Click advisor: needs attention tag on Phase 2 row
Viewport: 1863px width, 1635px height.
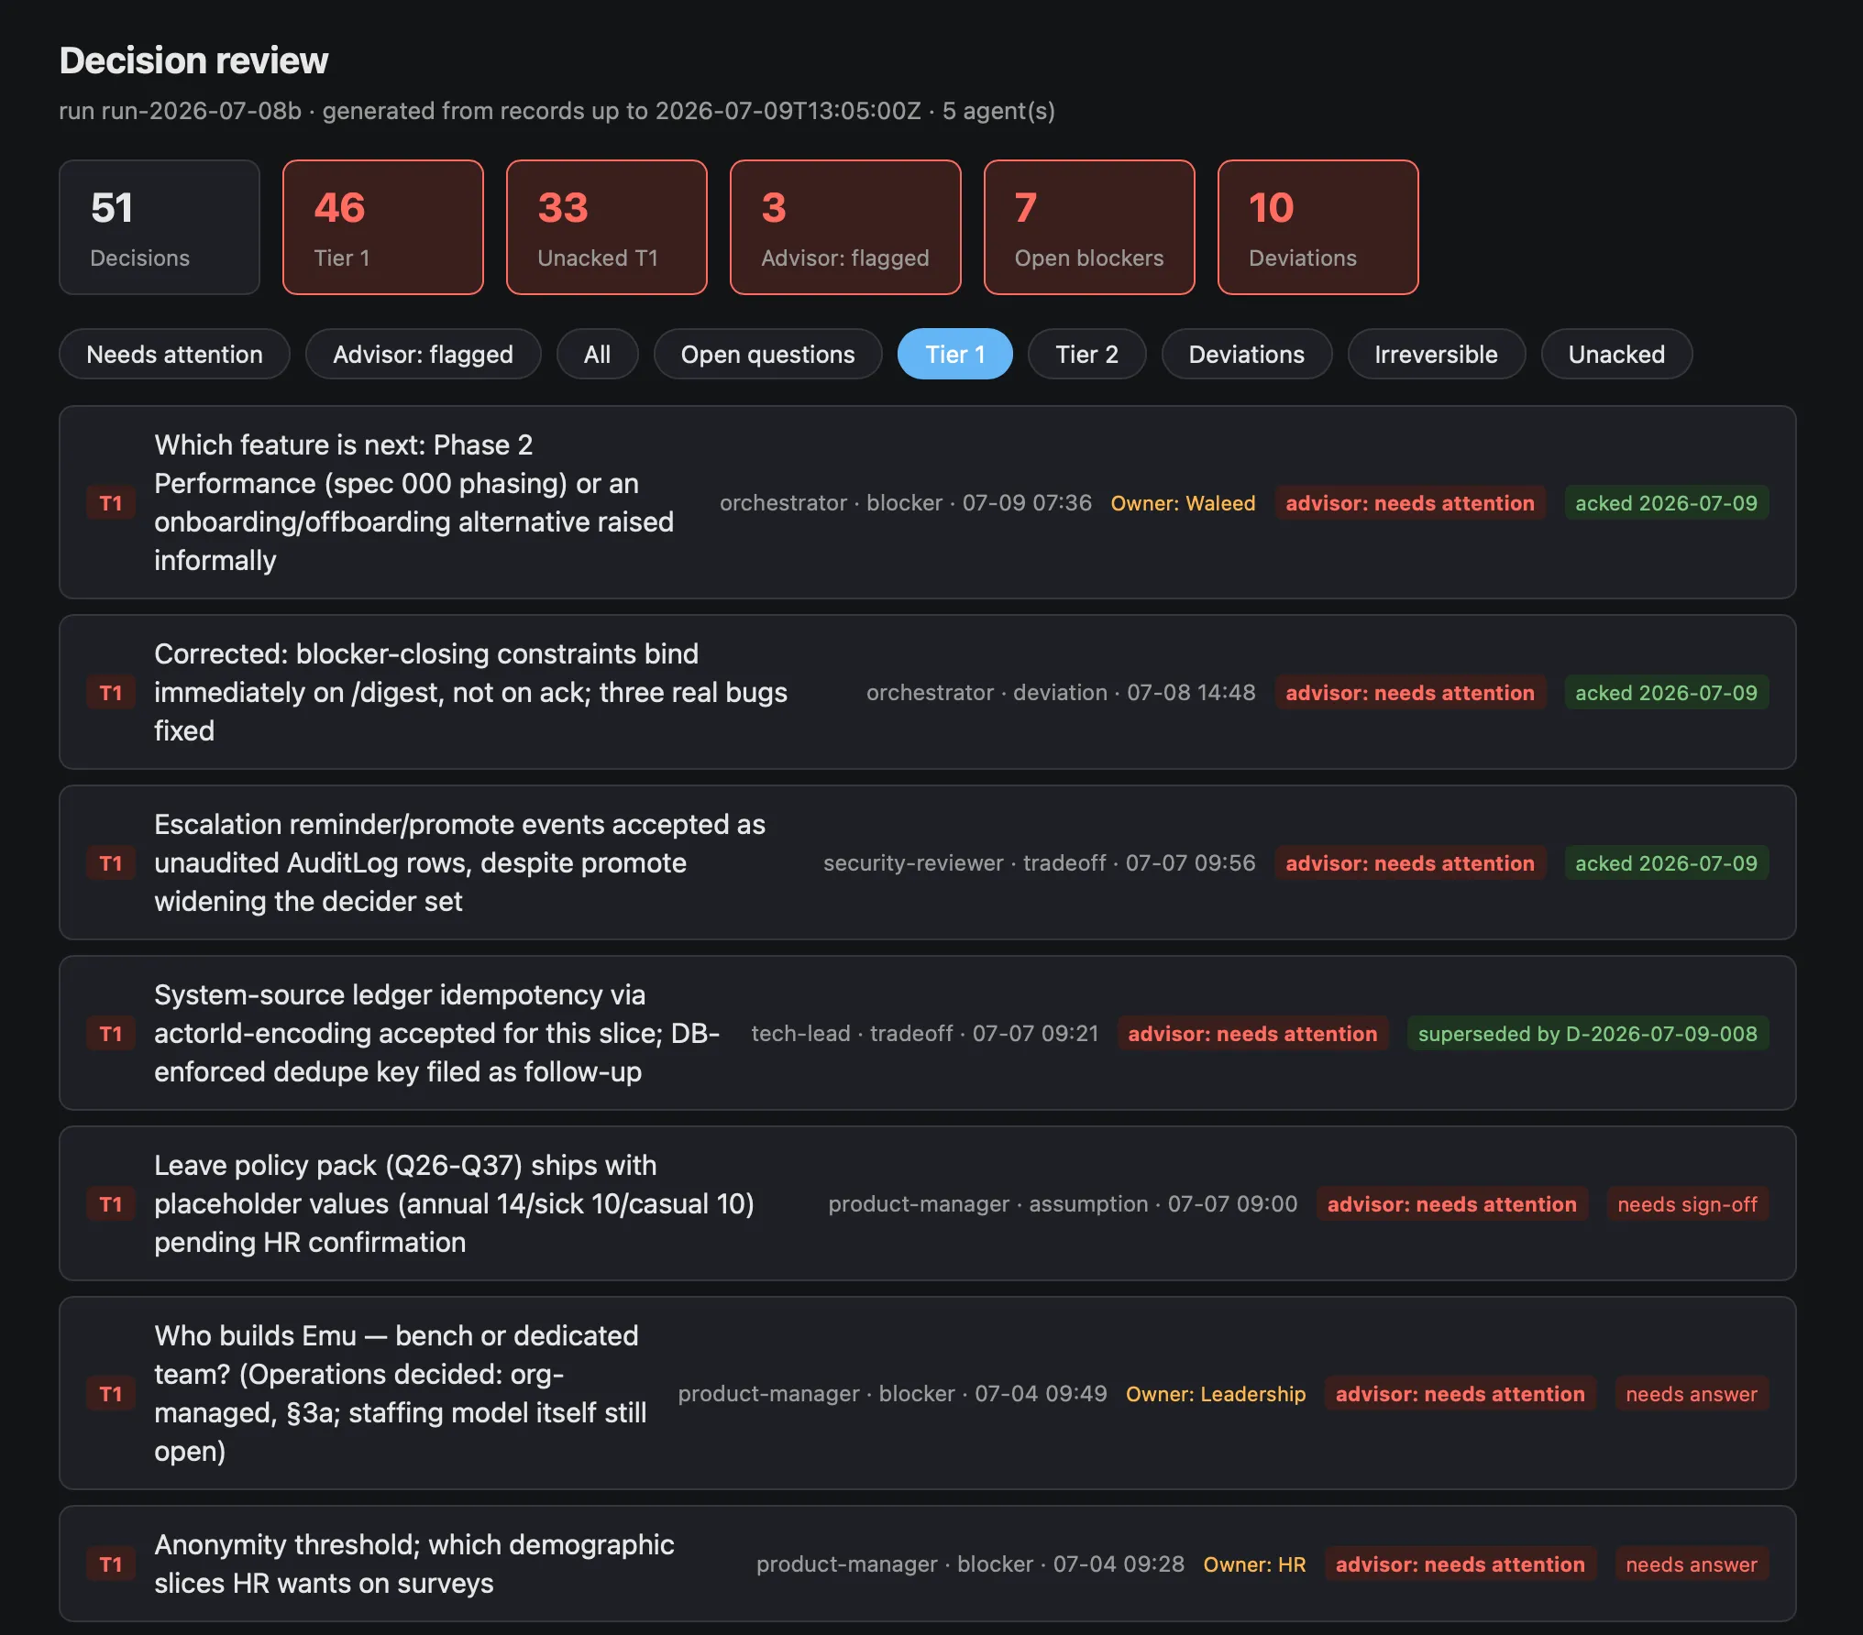1410,503
